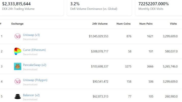The height and width of the screenshot is (102, 182).
Task: Open the Uniswap (v3) exchange link
Action: coord(31,35)
